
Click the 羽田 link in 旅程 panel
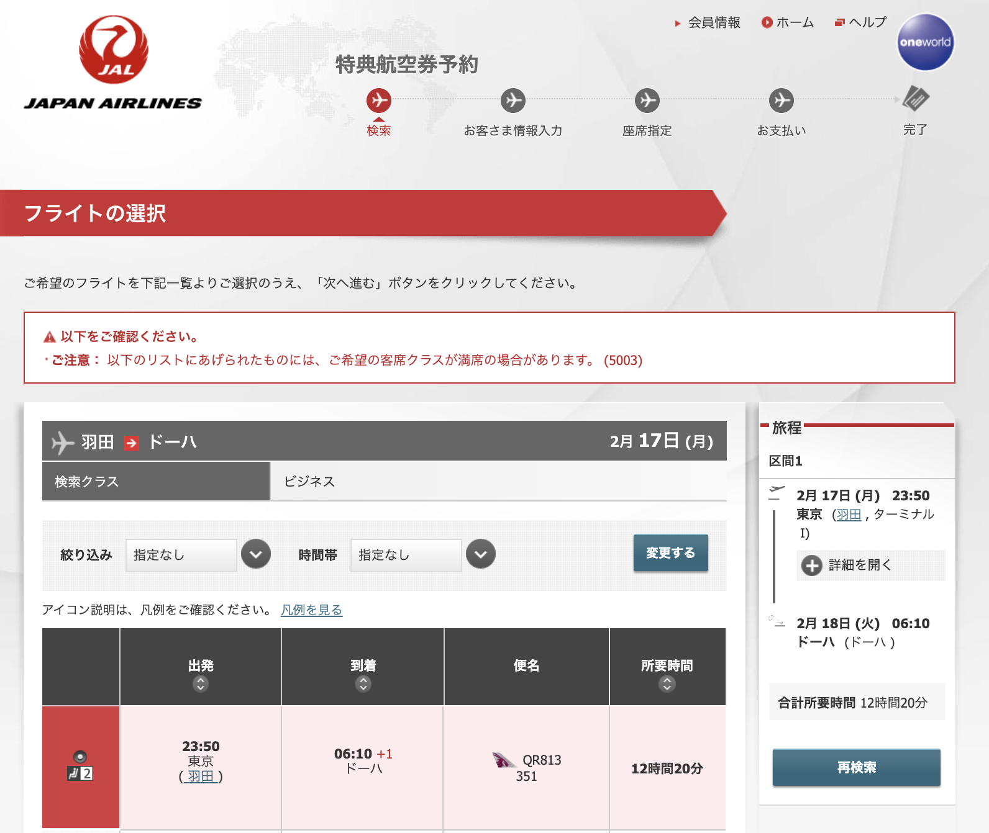849,515
